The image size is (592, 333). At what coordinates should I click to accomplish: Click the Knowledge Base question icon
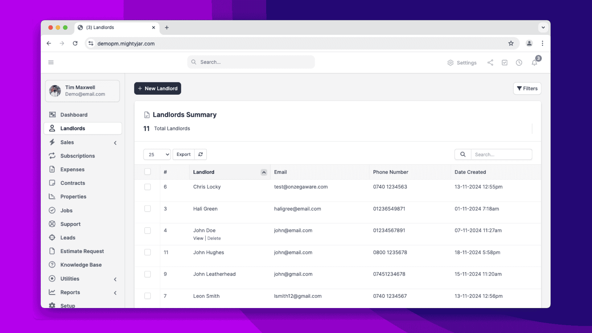52,265
